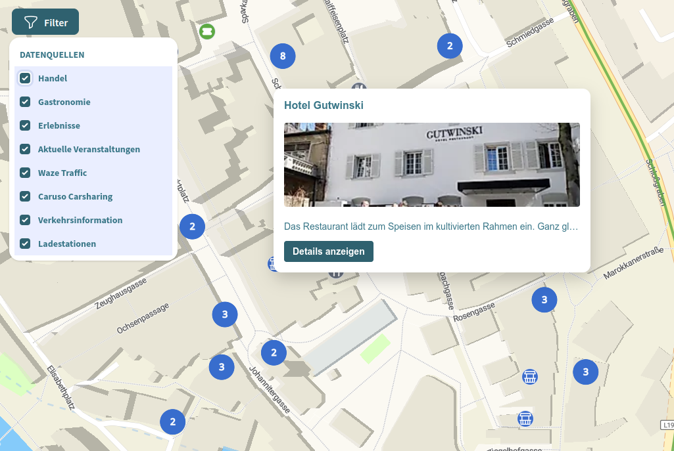The height and width of the screenshot is (451, 674).
Task: Toggle the Verkehrsinformation checkbox
Action: point(25,220)
